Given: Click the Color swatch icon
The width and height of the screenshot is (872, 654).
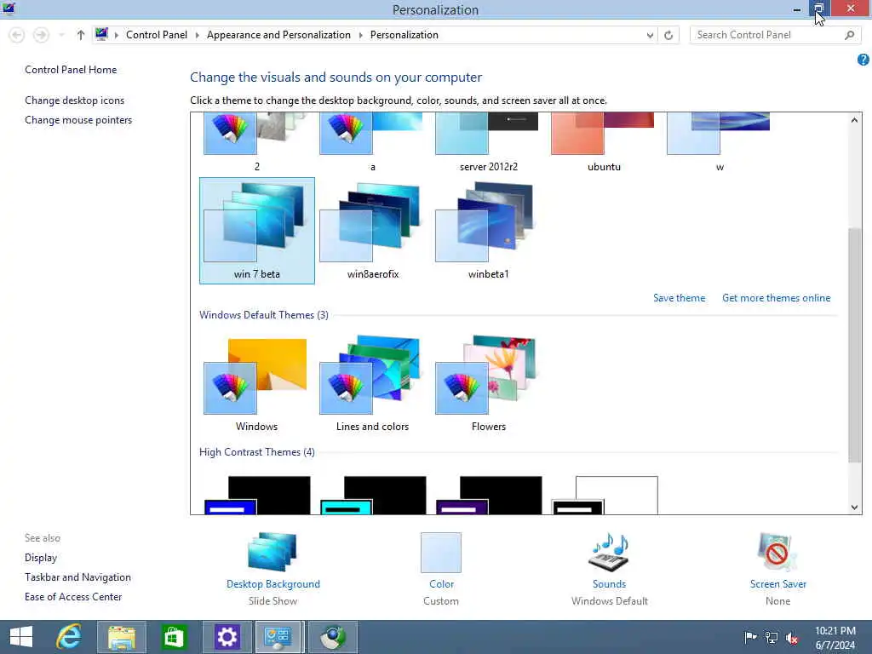Looking at the screenshot, I should coord(441,552).
